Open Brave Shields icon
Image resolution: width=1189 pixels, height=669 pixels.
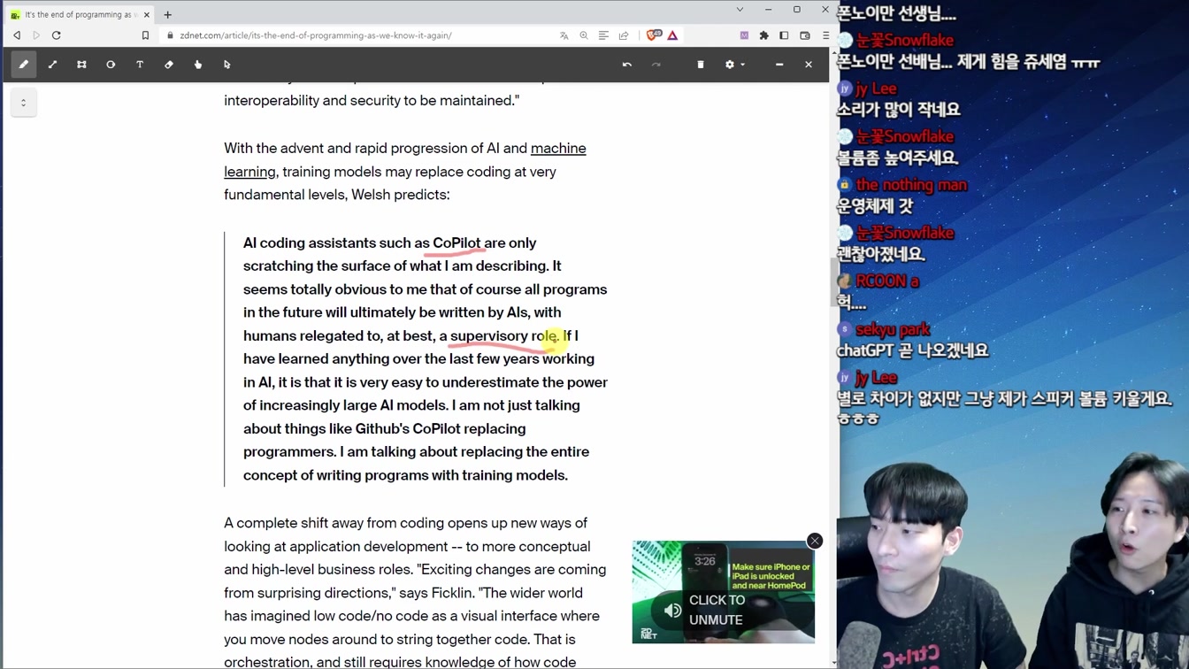pyautogui.click(x=654, y=35)
